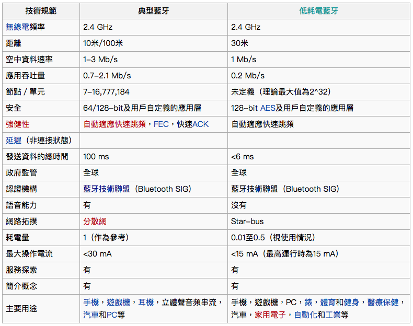Image resolution: width=413 pixels, height=326 pixels.
Task: Click the red 家用電子 link
Action: 269,315
